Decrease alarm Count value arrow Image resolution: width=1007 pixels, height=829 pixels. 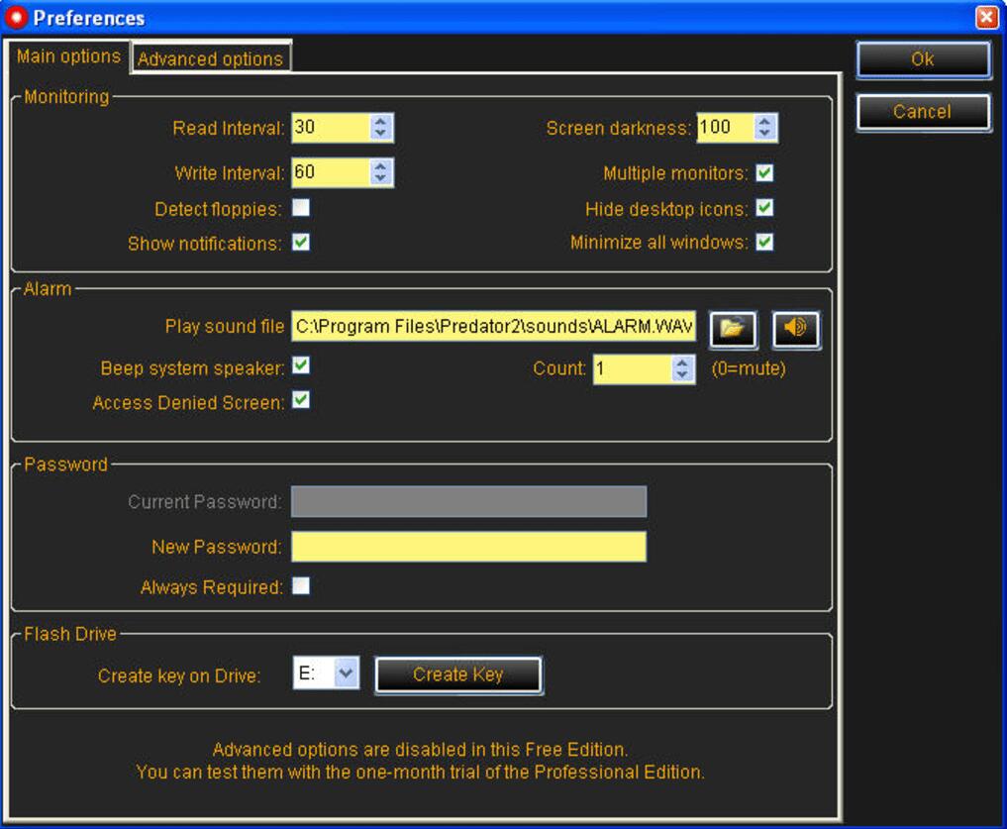[682, 375]
